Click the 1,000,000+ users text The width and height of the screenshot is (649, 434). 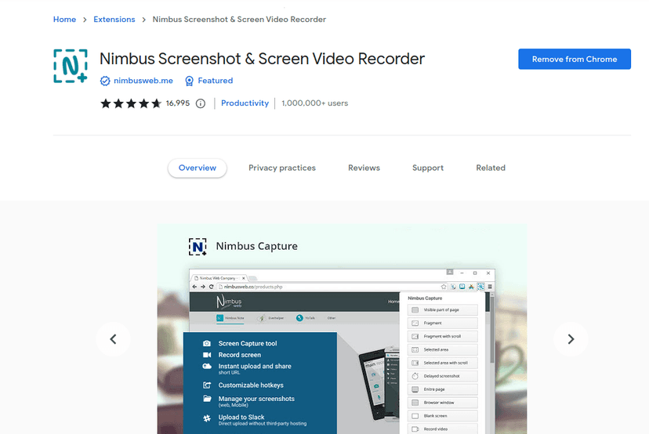[x=314, y=103]
